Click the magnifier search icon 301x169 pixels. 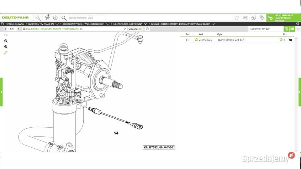pyautogui.click(x=64, y=18)
